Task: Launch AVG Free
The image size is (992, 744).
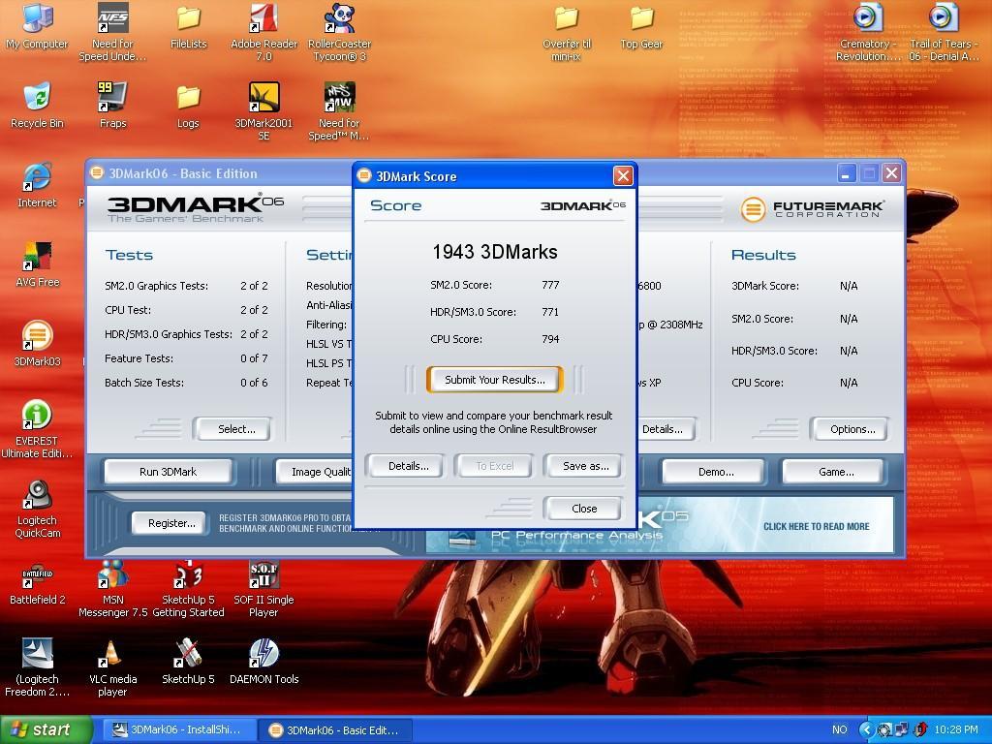Action: [x=38, y=264]
